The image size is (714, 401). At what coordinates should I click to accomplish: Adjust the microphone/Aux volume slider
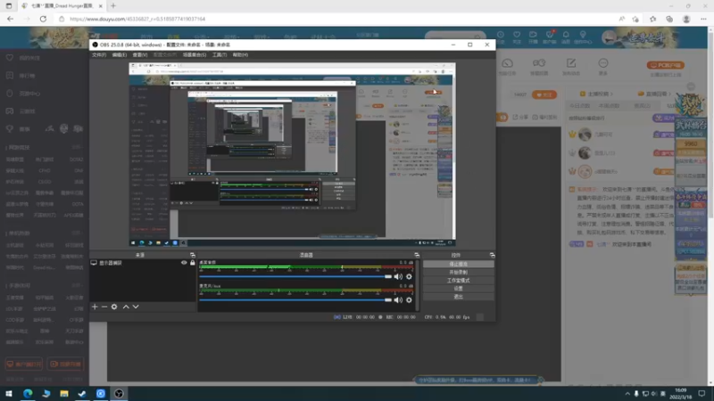(295, 300)
